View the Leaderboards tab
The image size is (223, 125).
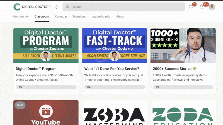click(101, 16)
